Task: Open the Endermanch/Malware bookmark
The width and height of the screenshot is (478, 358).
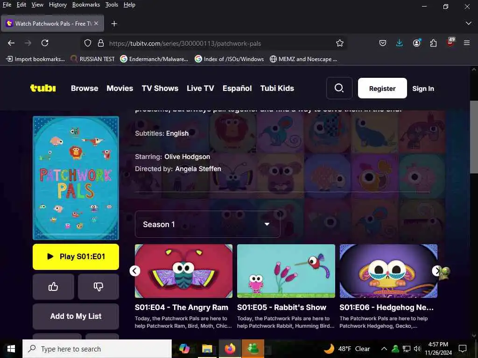Action: point(154,59)
